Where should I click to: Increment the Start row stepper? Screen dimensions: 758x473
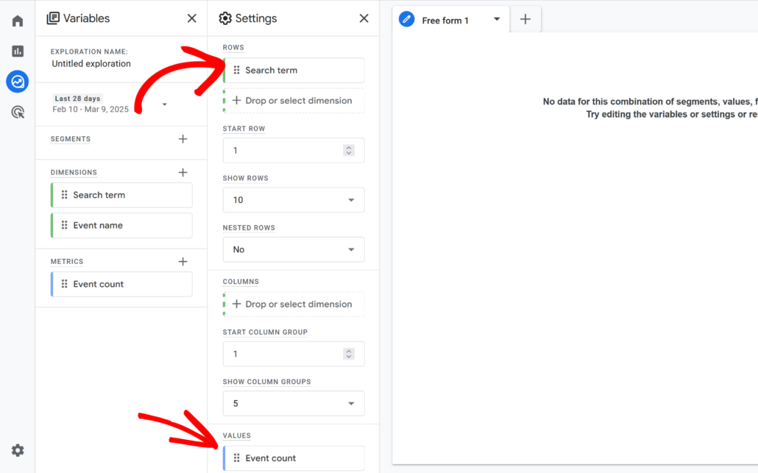(x=348, y=147)
